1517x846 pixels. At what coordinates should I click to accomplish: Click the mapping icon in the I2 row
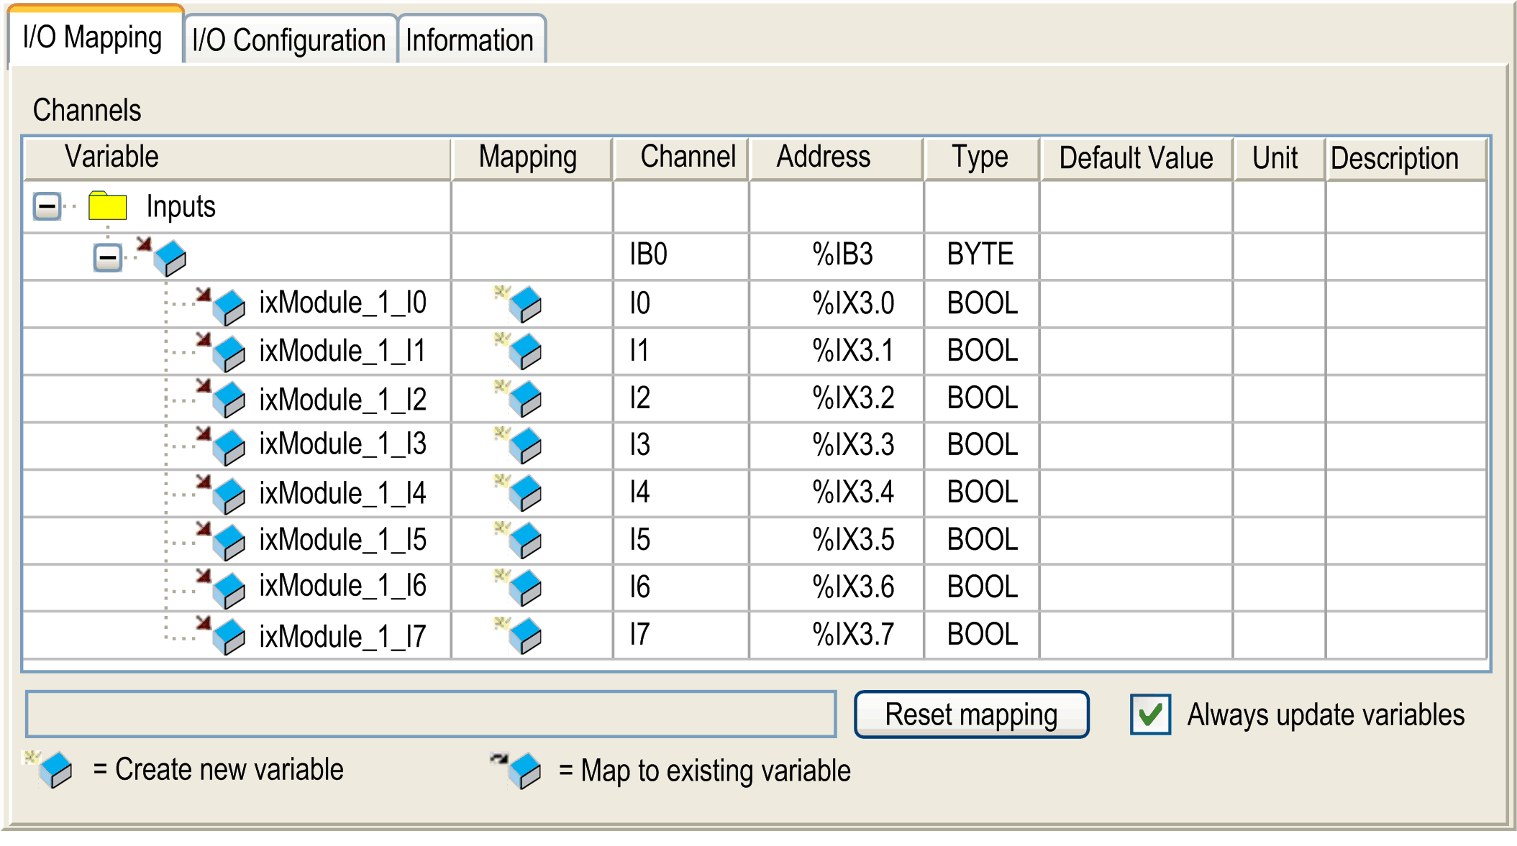(519, 397)
